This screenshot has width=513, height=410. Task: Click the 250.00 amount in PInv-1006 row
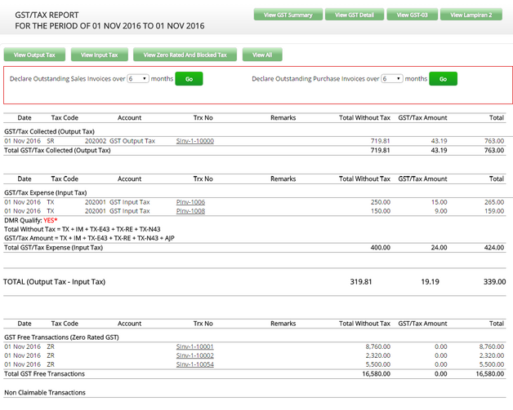(x=381, y=202)
